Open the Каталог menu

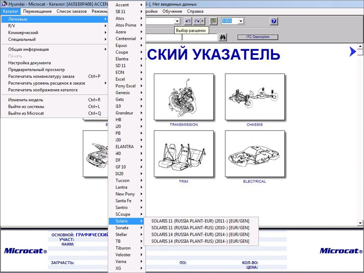click(x=10, y=11)
